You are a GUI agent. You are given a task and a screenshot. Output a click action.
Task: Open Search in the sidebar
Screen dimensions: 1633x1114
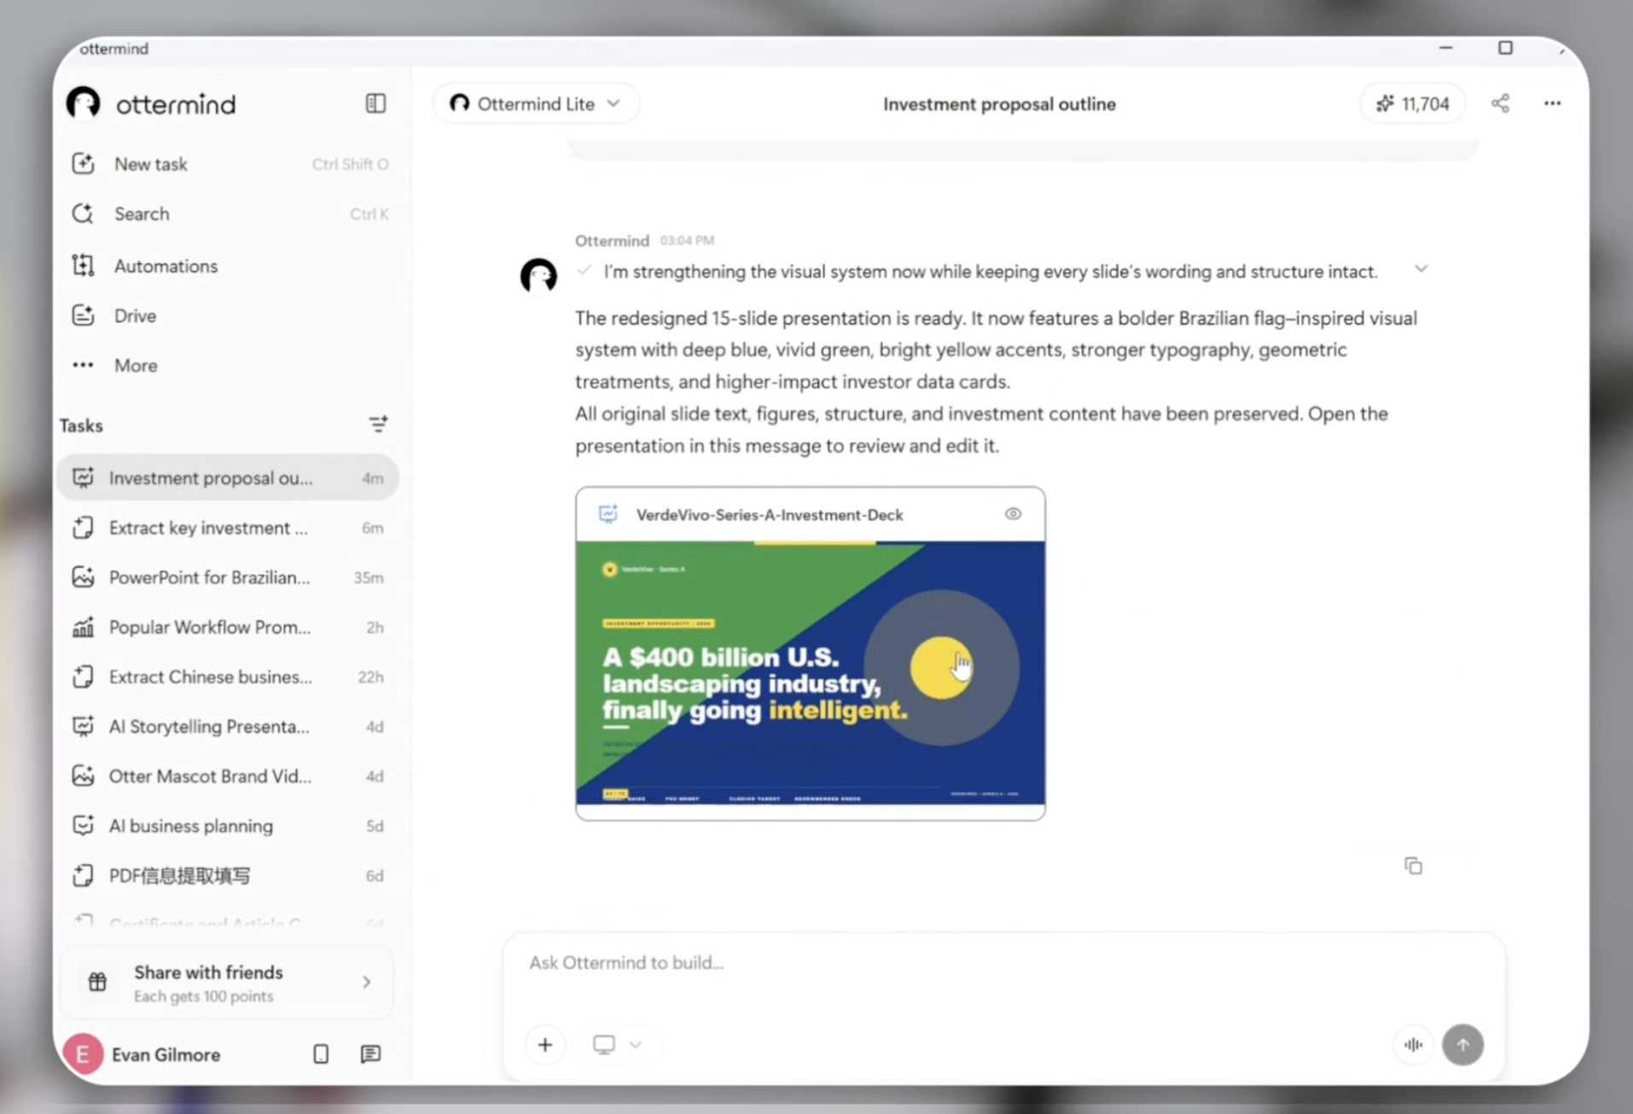(x=229, y=213)
